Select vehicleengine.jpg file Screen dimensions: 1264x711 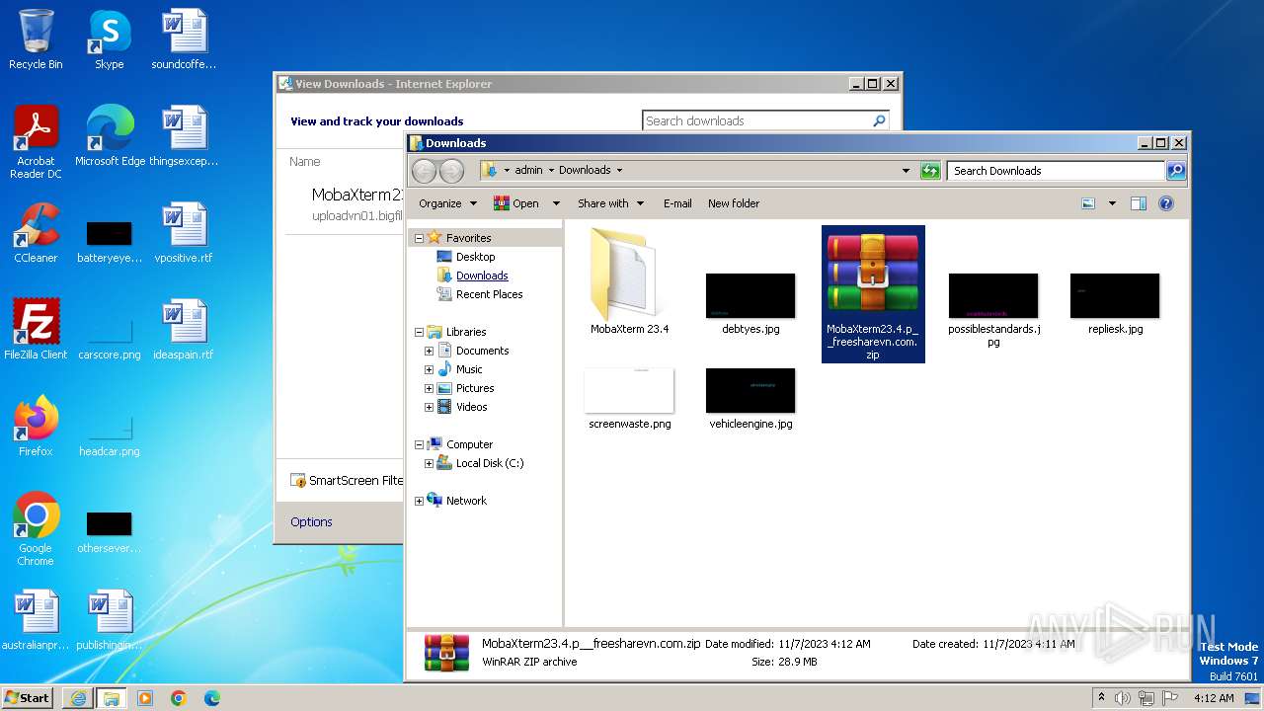pos(750,399)
